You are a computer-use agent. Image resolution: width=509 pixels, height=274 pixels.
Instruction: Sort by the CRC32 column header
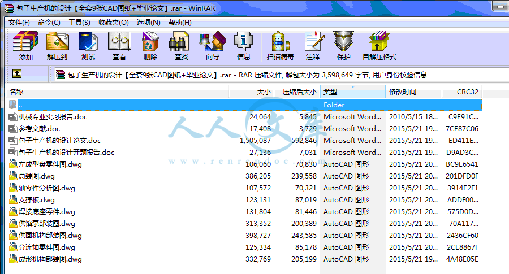(x=461, y=92)
